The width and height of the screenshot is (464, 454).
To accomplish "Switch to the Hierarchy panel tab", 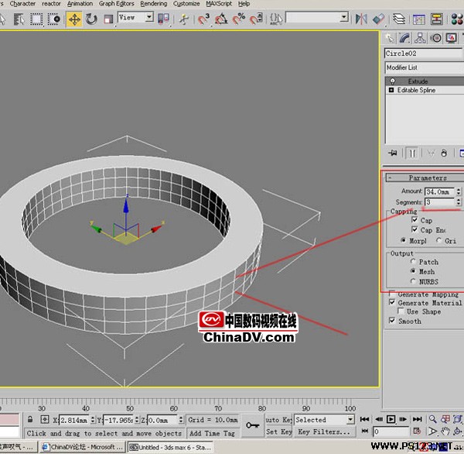I will click(420, 38).
